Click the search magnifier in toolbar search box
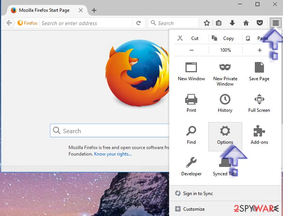Screen dimensions: 283x216 [x=153, y=23]
